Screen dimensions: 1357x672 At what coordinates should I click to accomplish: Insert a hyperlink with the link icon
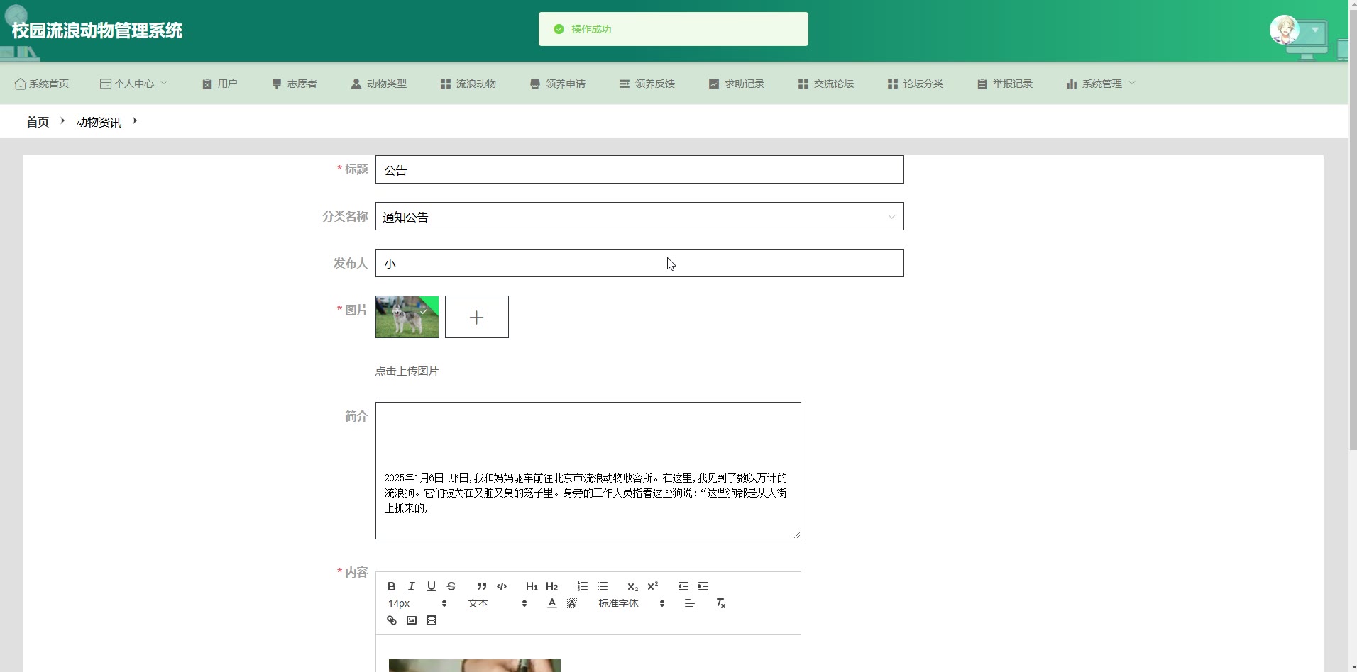pyautogui.click(x=391, y=620)
